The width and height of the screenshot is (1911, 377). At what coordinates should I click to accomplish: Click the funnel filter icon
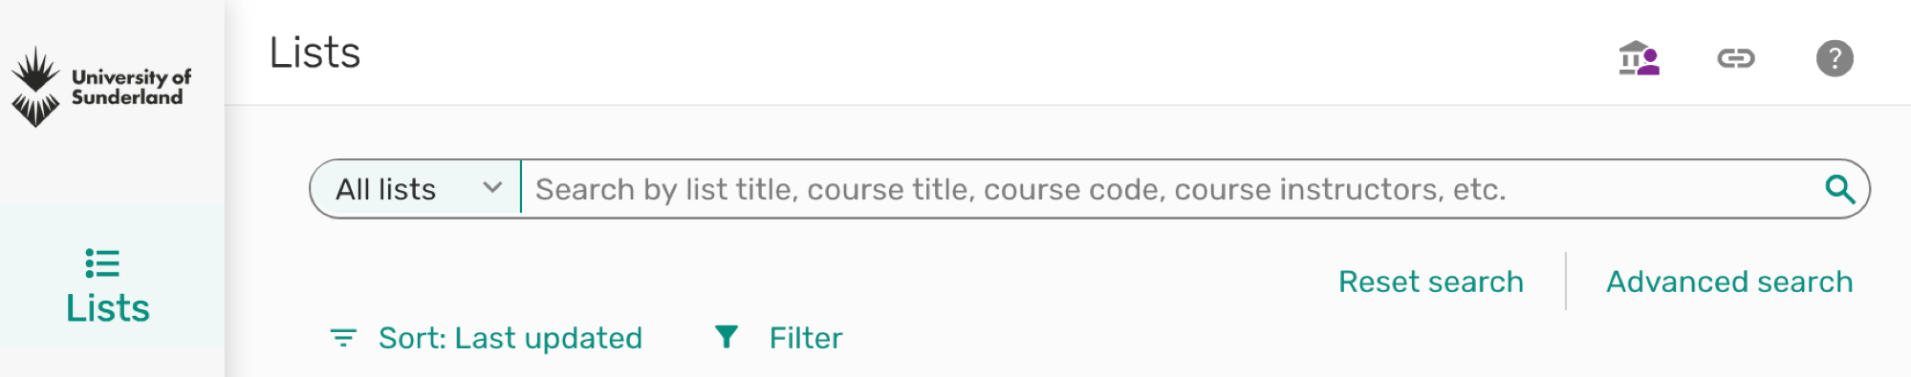click(727, 336)
